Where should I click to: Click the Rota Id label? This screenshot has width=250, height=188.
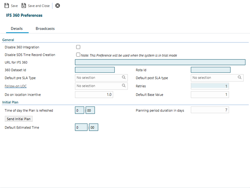(x=141, y=70)
